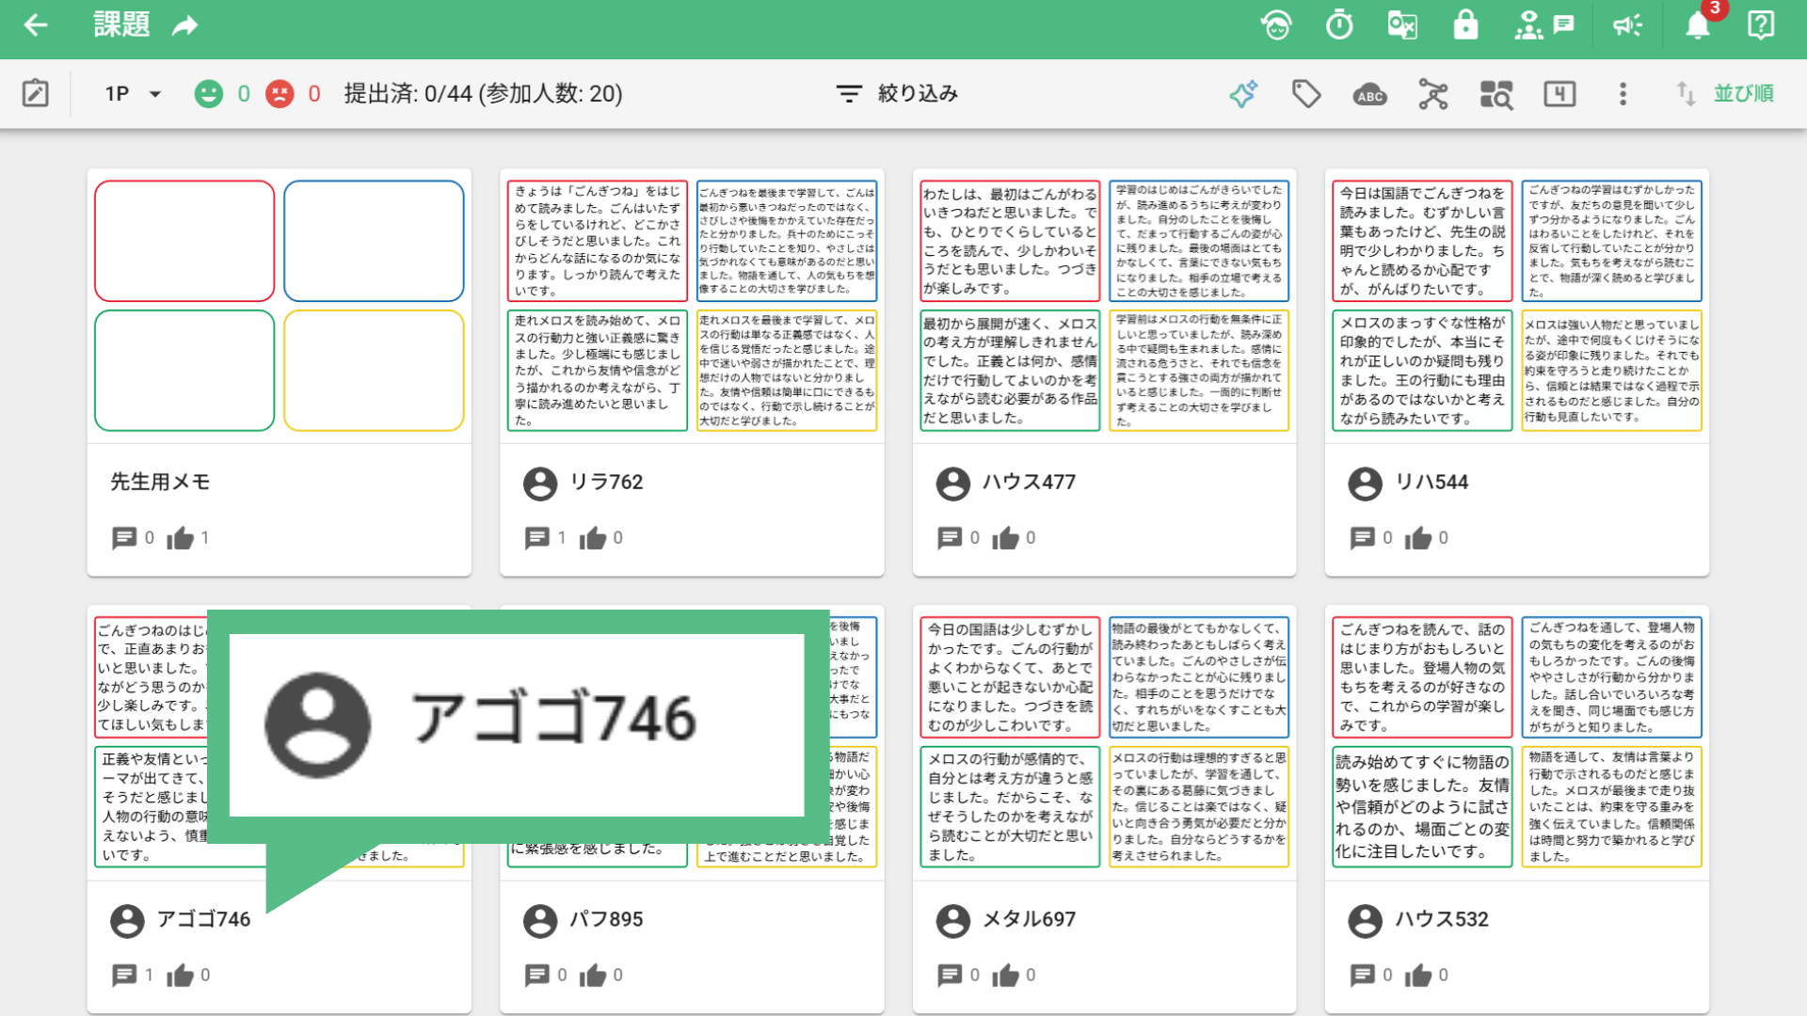Open the three-dot more options menu

tap(1623, 94)
